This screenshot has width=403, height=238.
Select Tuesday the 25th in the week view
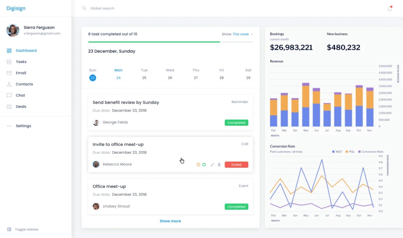pos(144,78)
